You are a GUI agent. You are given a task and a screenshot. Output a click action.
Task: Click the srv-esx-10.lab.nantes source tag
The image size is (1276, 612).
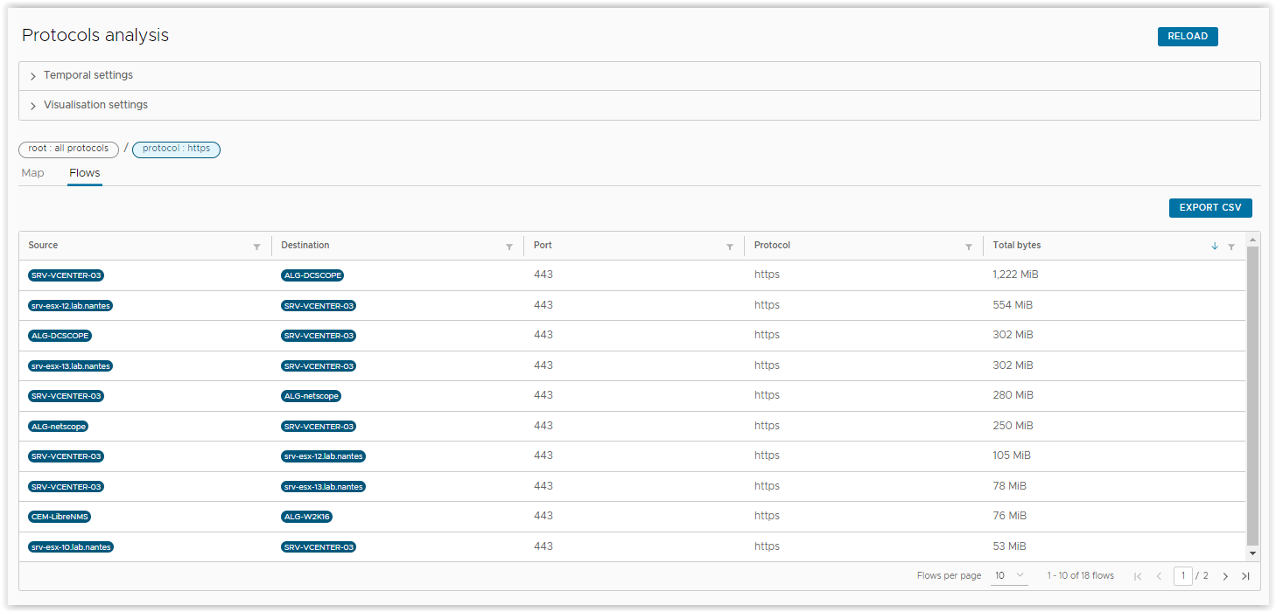click(x=71, y=547)
